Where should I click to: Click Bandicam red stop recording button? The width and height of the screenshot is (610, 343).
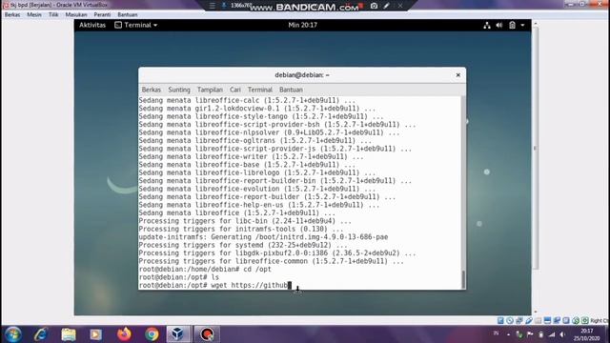pyautogui.click(x=360, y=6)
